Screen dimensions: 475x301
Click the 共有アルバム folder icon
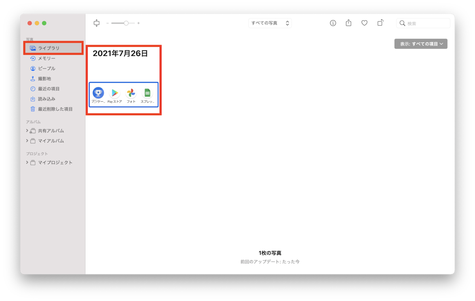click(33, 131)
